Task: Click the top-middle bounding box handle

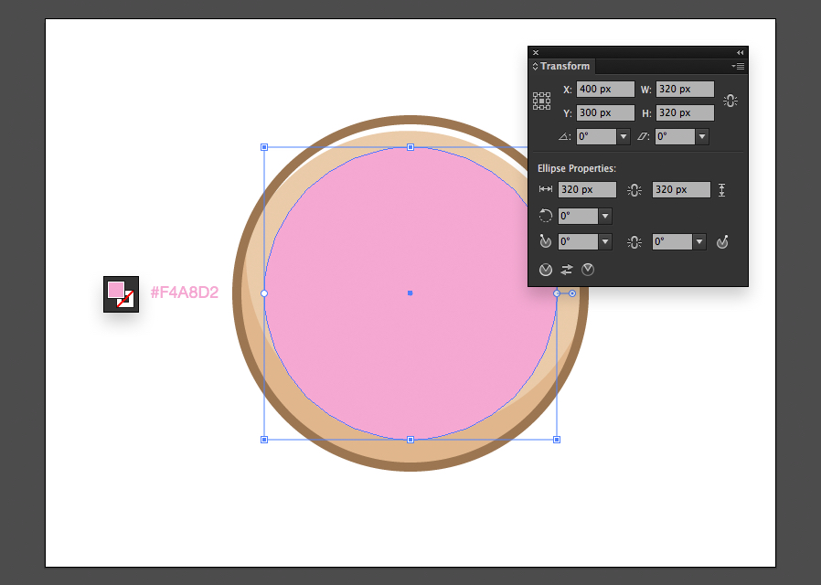Action: 410,147
